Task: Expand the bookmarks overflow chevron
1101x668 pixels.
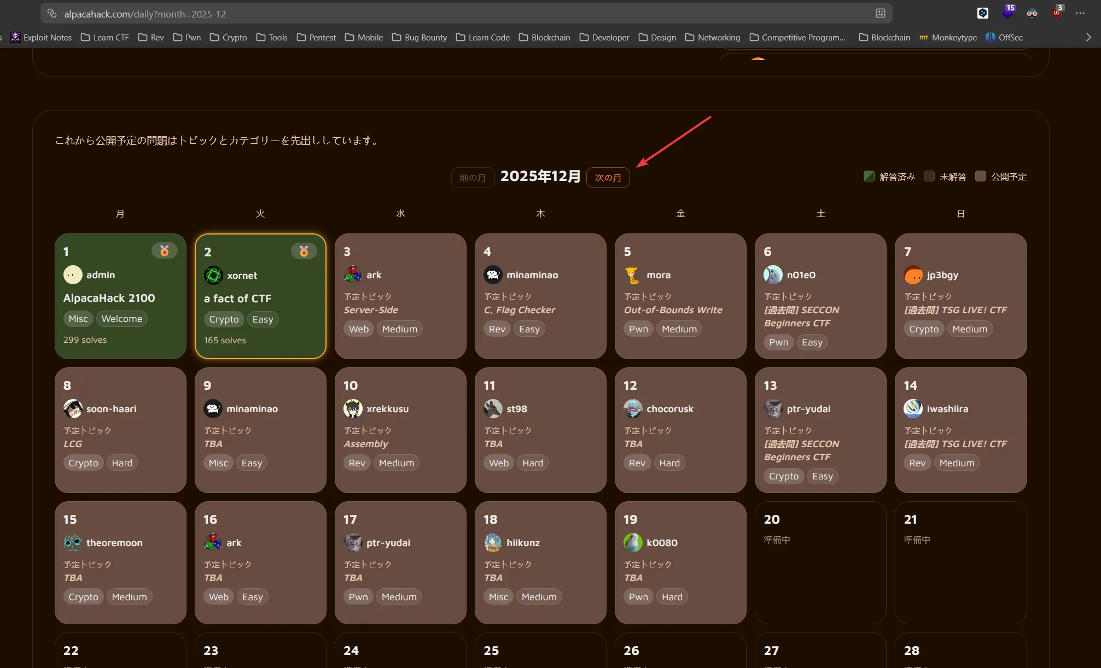Action: pyautogui.click(x=1088, y=37)
